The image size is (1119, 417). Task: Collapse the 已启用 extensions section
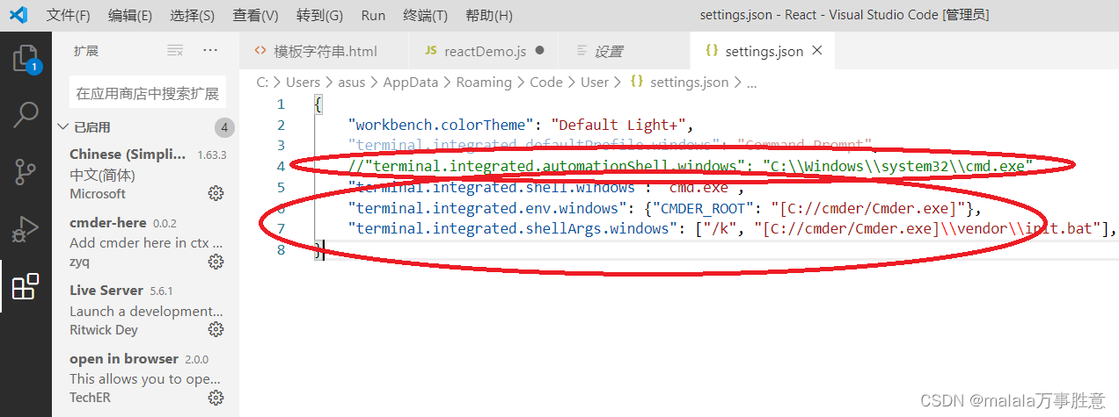(63, 127)
